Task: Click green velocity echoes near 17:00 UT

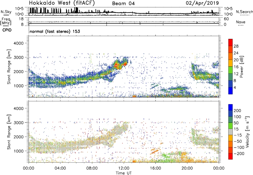Action: [x=165, y=156]
